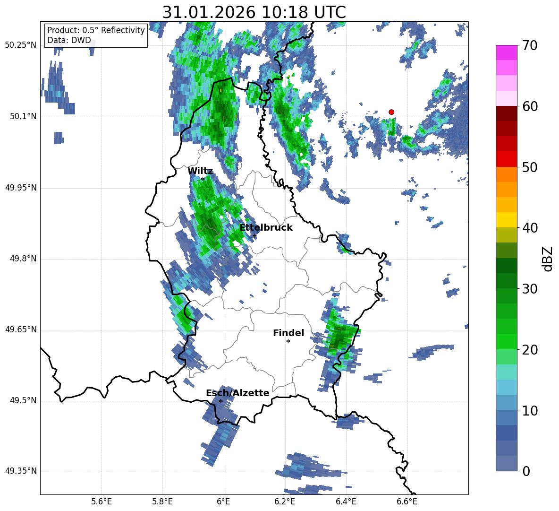Click the 5.6°E longitude tick label

(x=102, y=502)
